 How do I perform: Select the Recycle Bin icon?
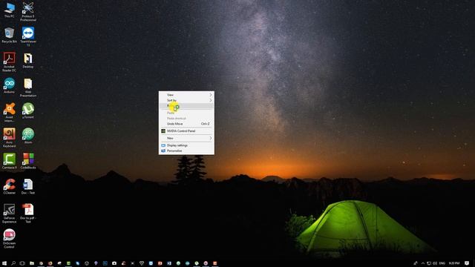click(x=9, y=35)
